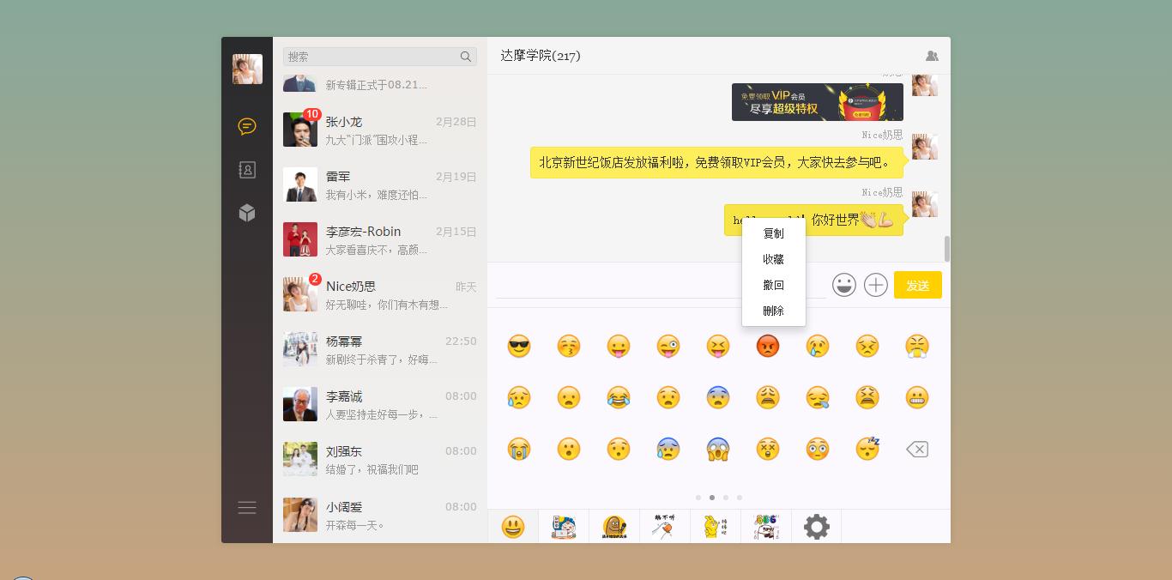This screenshot has height=580, width=1172.
Task: Open 杨幂幂 conversation
Action: tap(380, 350)
